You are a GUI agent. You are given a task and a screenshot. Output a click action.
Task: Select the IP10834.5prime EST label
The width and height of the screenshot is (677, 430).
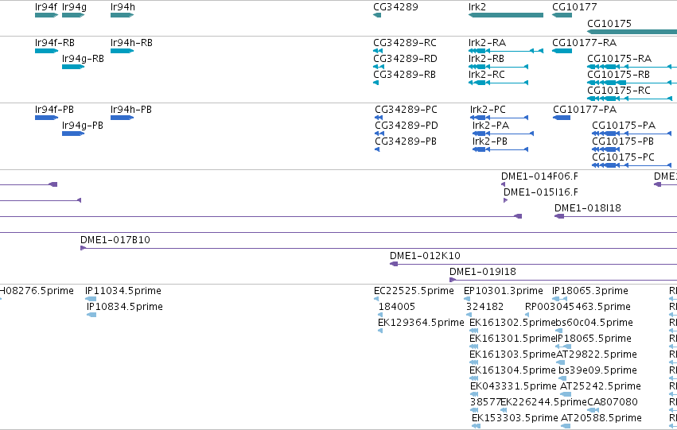(x=125, y=307)
